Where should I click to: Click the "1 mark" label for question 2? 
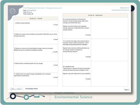(x=55, y=39)
